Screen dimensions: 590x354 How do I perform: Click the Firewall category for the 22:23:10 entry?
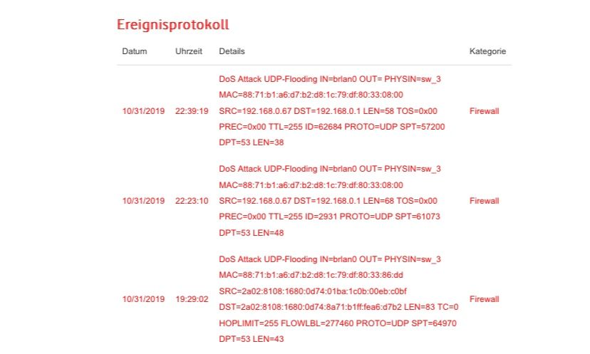(x=485, y=201)
